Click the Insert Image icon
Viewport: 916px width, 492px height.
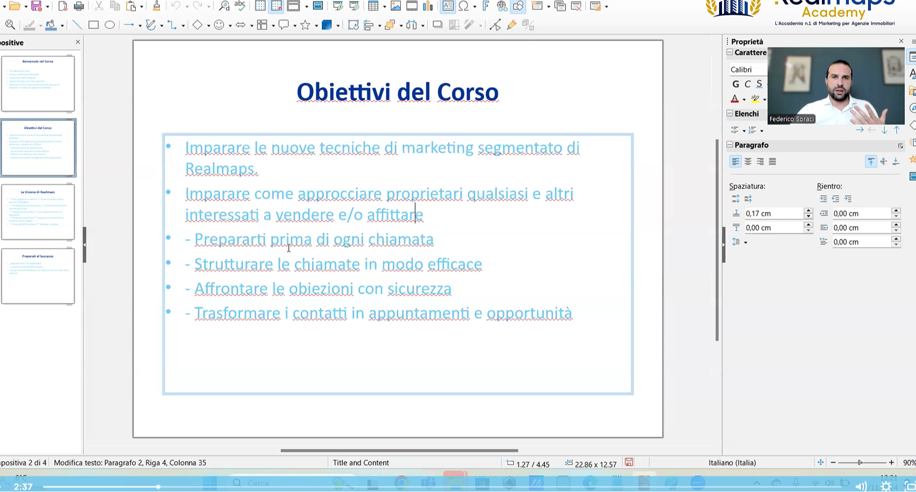coord(396,6)
